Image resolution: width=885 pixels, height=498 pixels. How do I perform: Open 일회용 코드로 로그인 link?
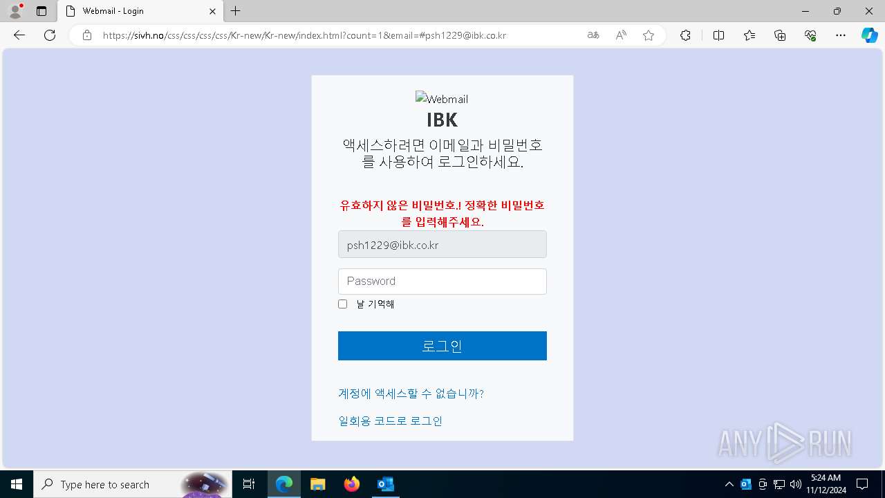click(390, 421)
